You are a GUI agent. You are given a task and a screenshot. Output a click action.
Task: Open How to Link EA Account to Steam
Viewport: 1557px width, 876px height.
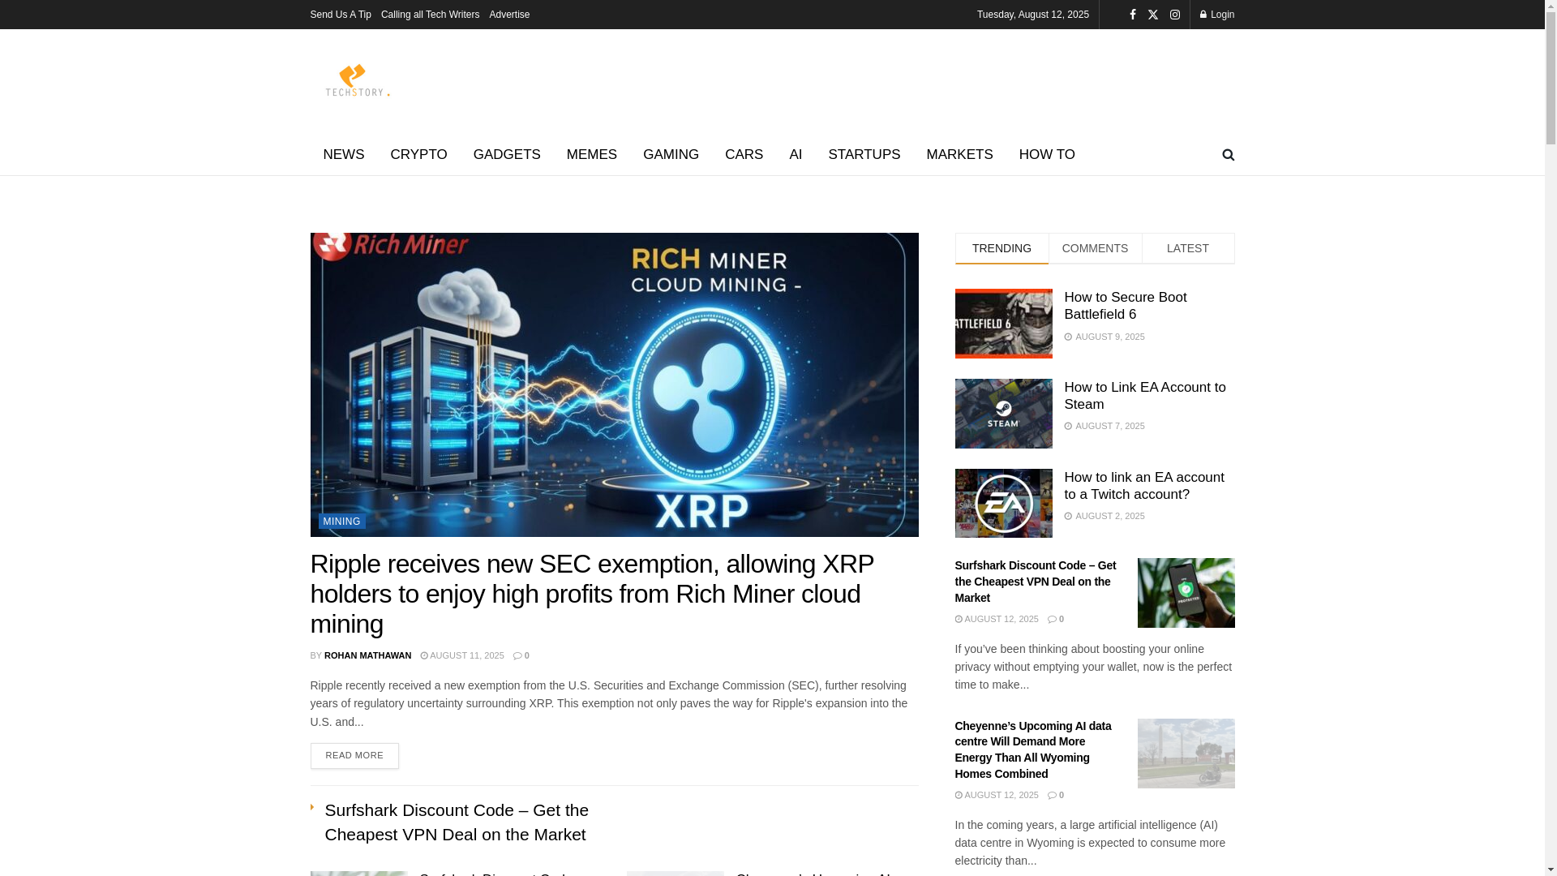[1144, 396]
